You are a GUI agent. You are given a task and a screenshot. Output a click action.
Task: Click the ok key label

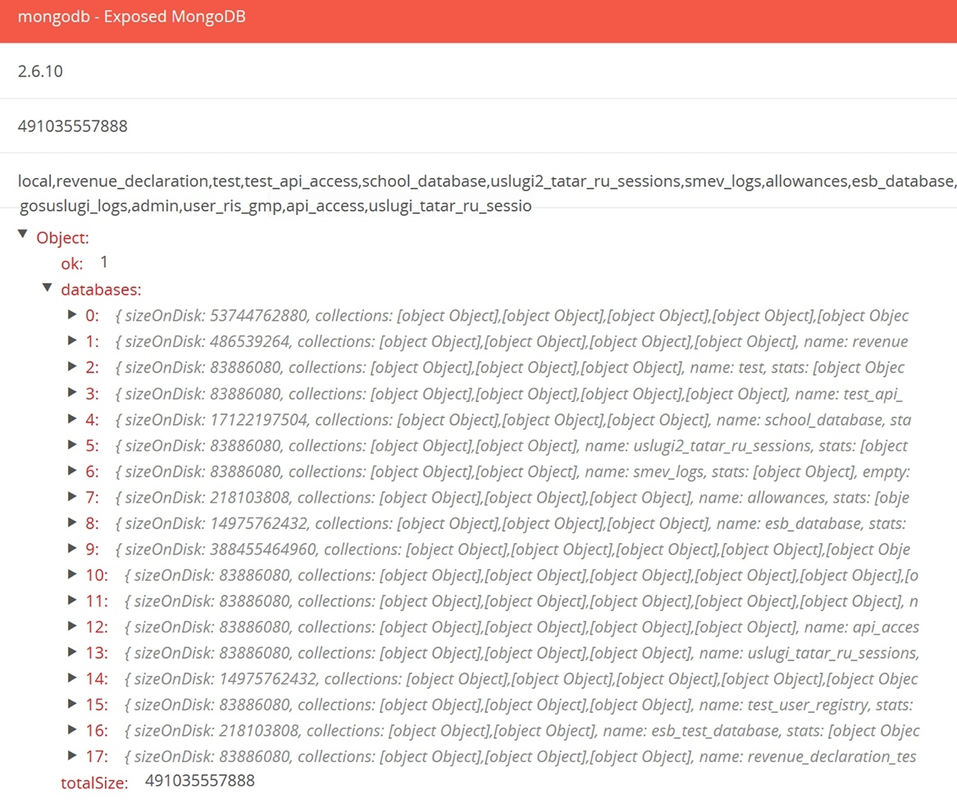pyautogui.click(x=72, y=264)
